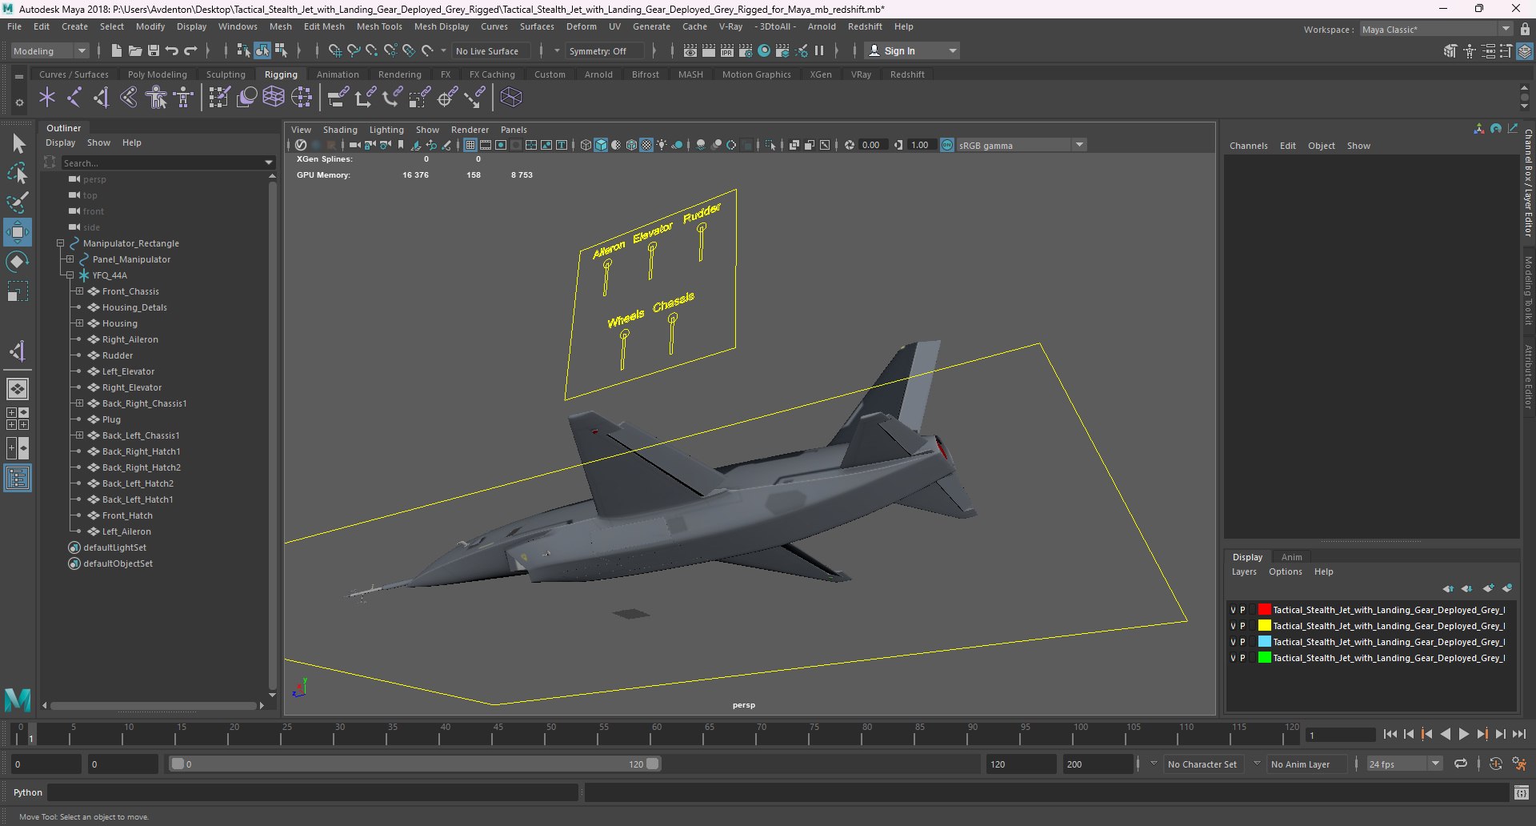Click the Create Joints shelf icon
This screenshot has height=826, width=1536.
click(x=74, y=98)
